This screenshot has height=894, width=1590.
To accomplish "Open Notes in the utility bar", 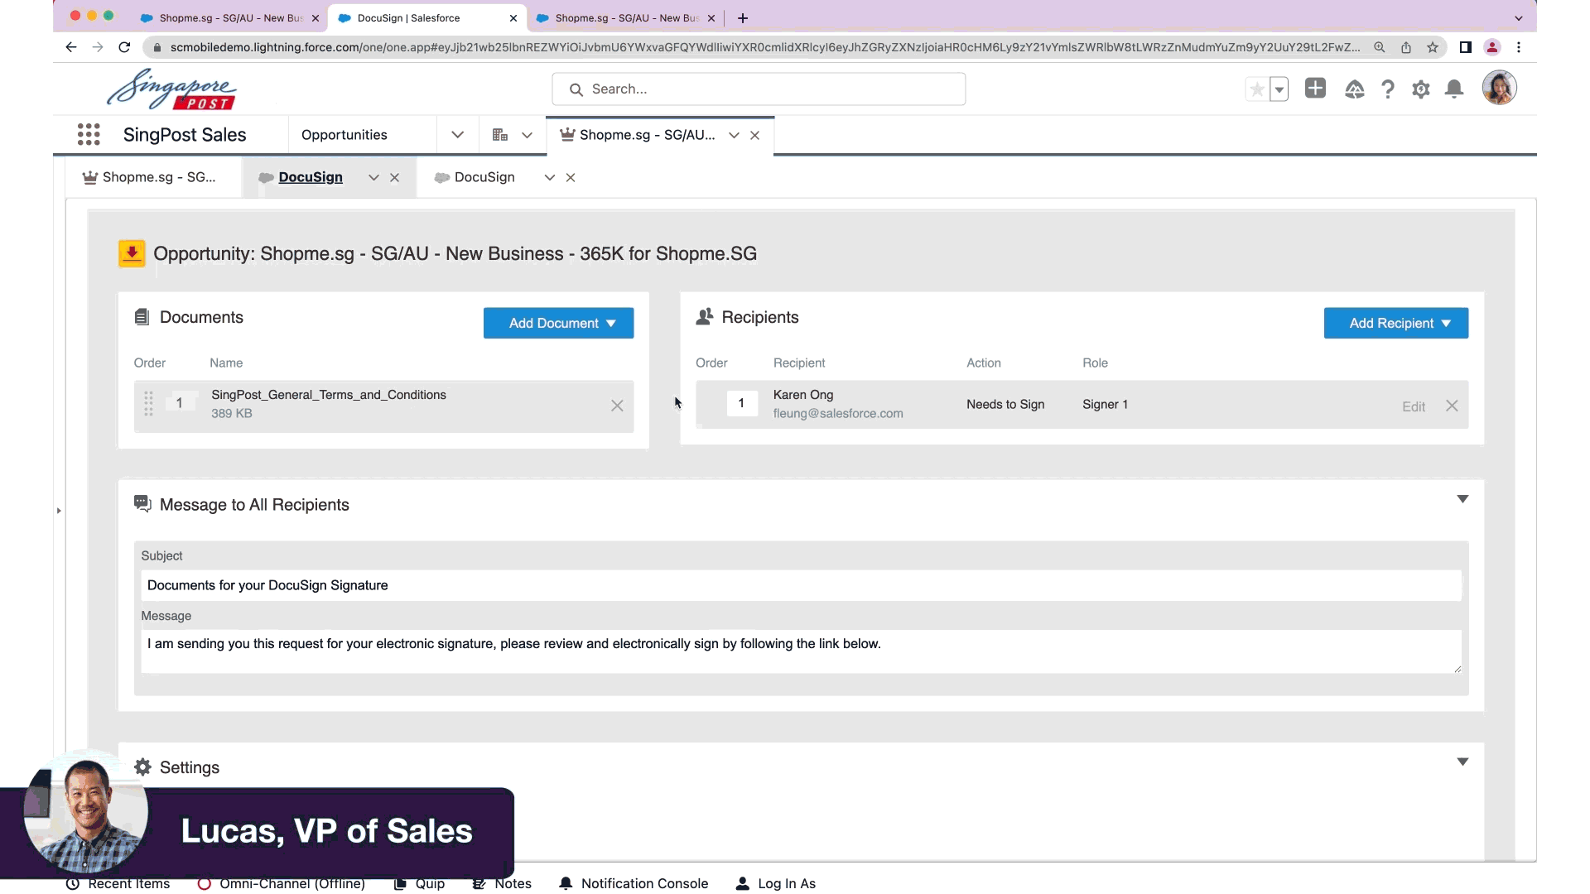I will point(502,884).
